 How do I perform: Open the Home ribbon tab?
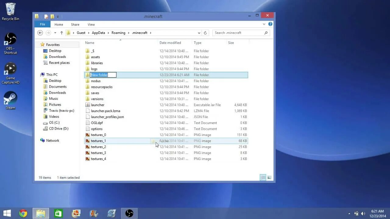(59, 25)
